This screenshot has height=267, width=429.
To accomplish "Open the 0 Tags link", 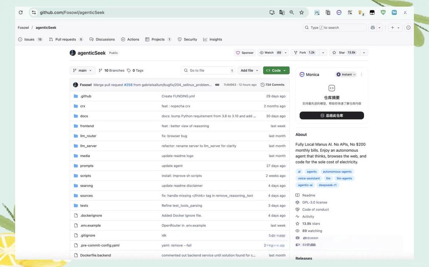I will tap(135, 70).
